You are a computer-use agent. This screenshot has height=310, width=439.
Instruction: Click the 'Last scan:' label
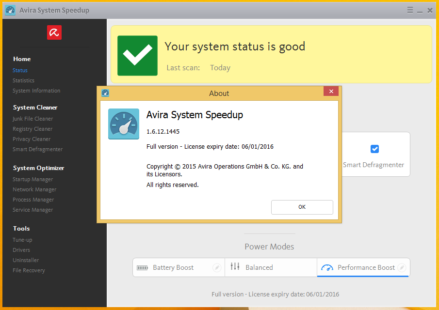183,68
